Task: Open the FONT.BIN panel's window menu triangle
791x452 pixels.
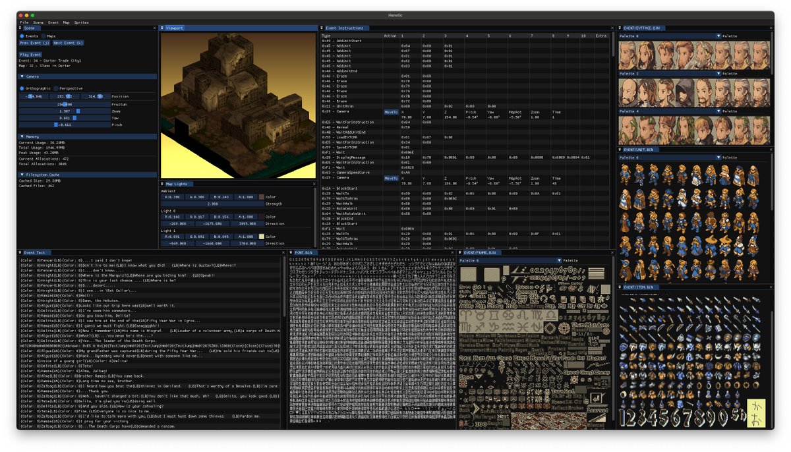Action: tap(291, 252)
